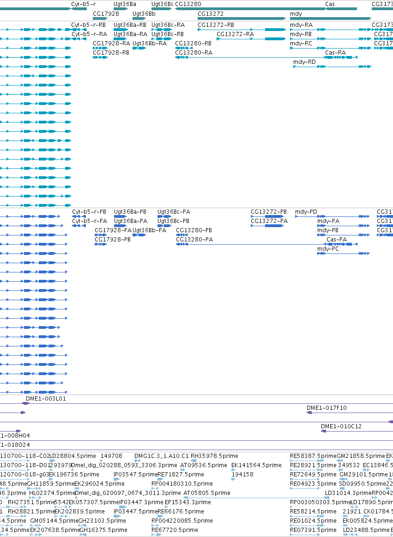The width and height of the screenshot is (393, 537).
Task: Select protein mdy-PA
Action: click(328, 221)
